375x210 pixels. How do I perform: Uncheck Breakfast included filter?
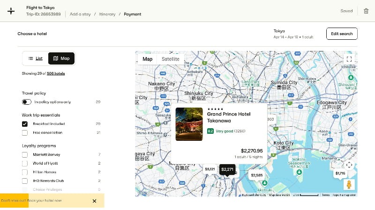click(25, 124)
